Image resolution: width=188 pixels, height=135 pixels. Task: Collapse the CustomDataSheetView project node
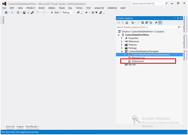[119, 35]
